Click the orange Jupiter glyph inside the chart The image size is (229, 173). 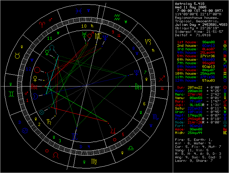point(112,130)
